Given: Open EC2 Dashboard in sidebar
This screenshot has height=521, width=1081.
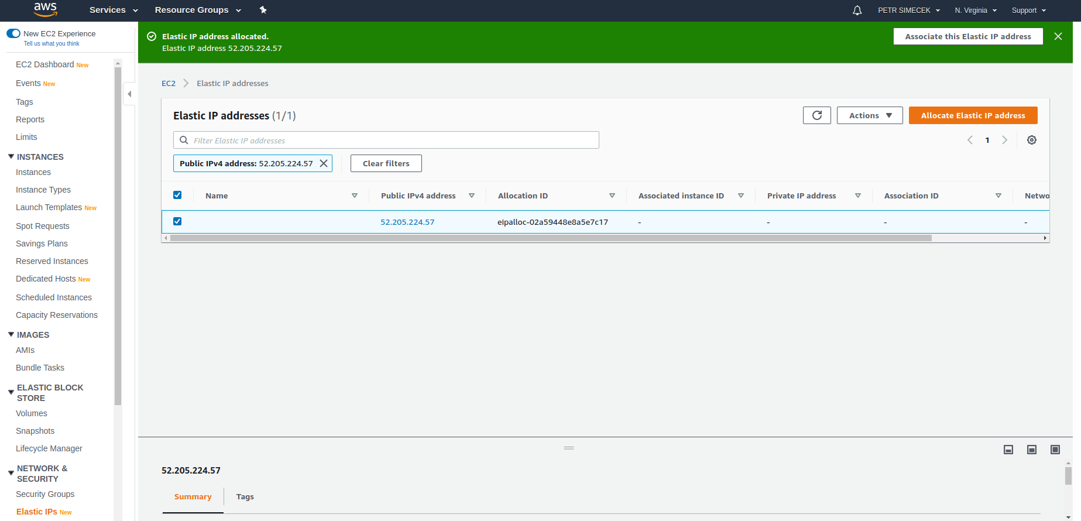Looking at the screenshot, I should click(44, 64).
